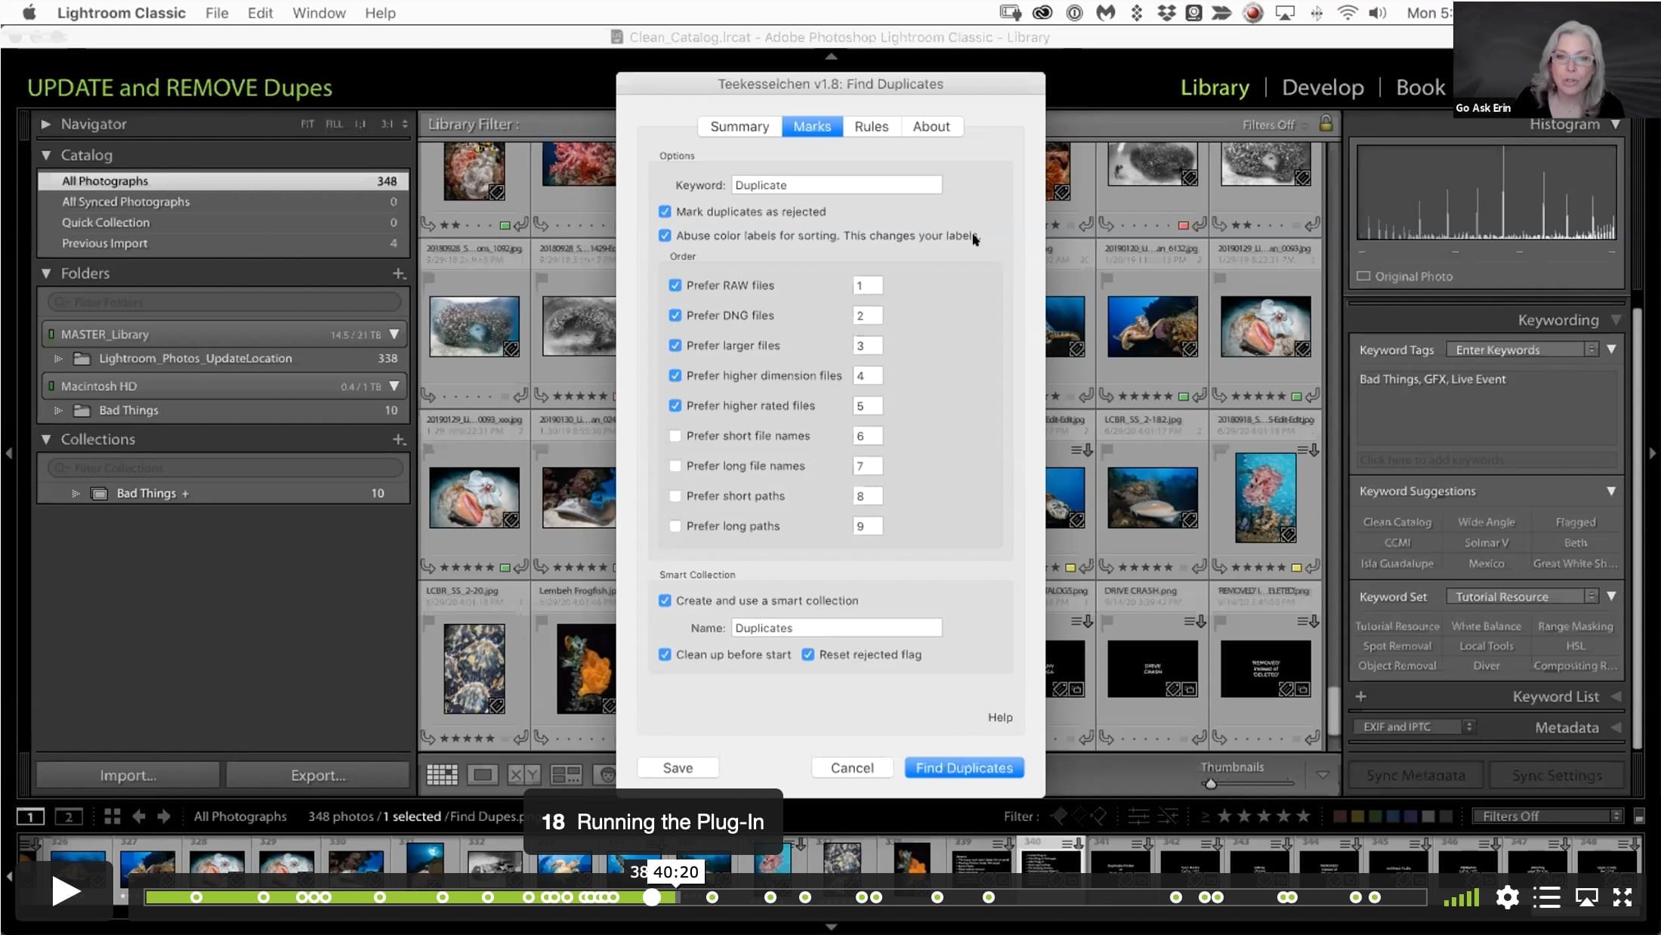Uncheck Prefer RAW files

[x=675, y=285]
